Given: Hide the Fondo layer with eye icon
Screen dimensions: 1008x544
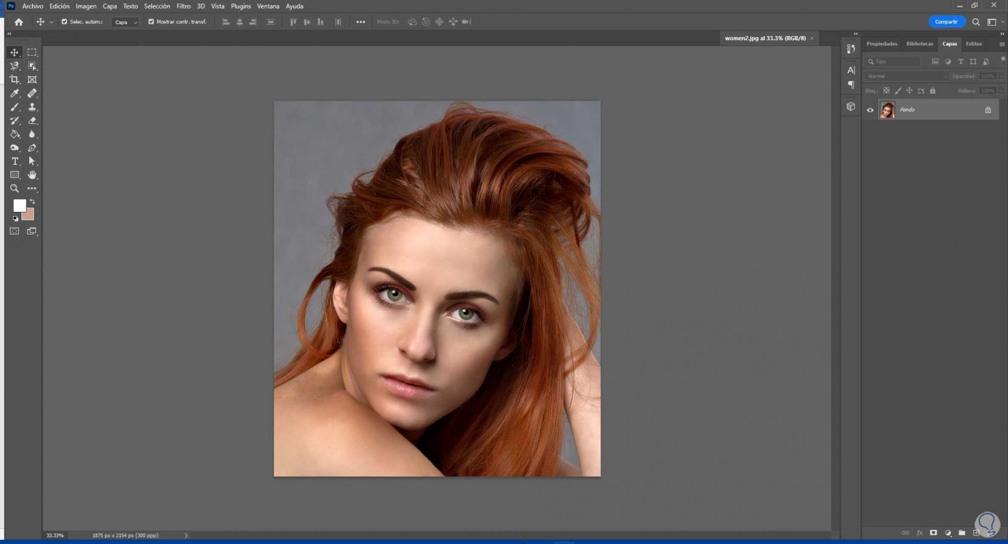Looking at the screenshot, I should [870, 110].
